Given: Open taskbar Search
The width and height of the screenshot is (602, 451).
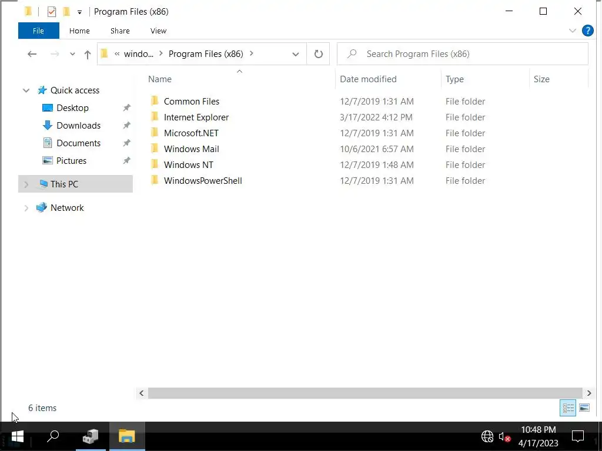Looking at the screenshot, I should click(53, 436).
